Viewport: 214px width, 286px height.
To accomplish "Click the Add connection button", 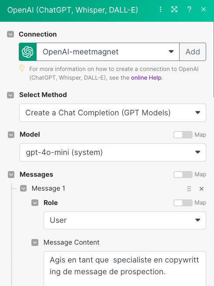I will pyautogui.click(x=193, y=52).
